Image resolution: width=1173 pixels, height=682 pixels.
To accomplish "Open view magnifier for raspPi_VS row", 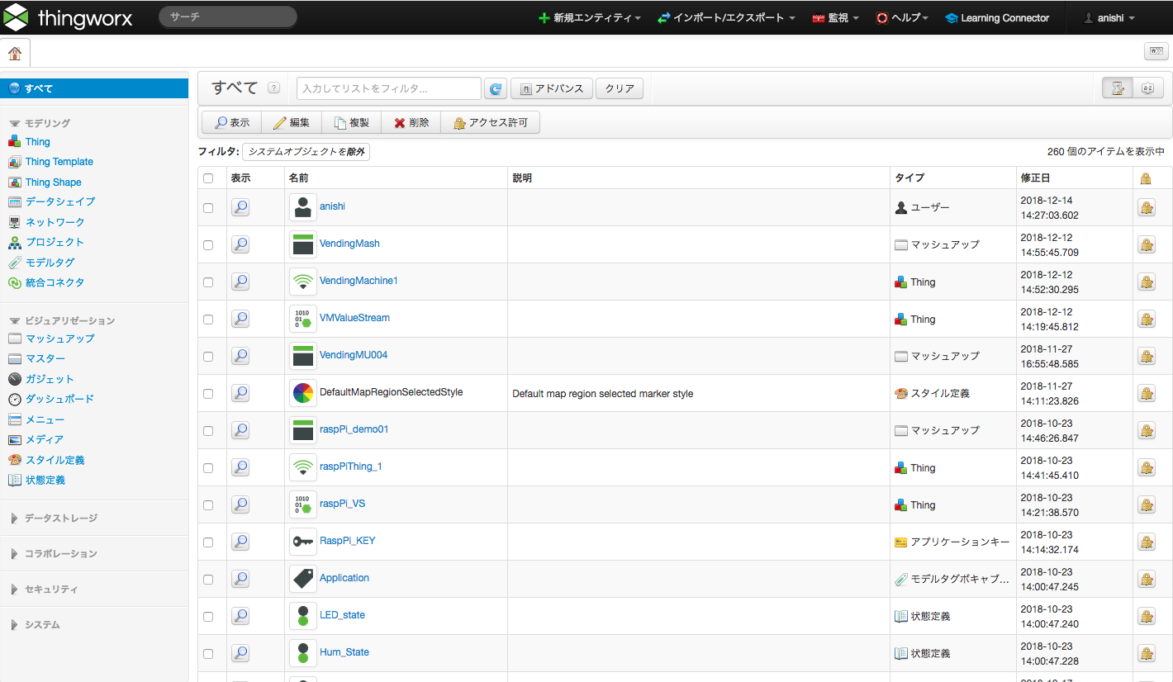I will (240, 504).
